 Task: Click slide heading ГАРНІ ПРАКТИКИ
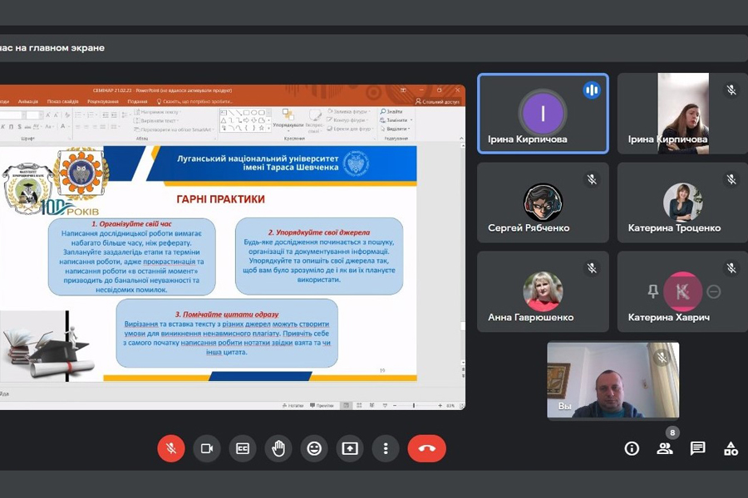tap(220, 199)
